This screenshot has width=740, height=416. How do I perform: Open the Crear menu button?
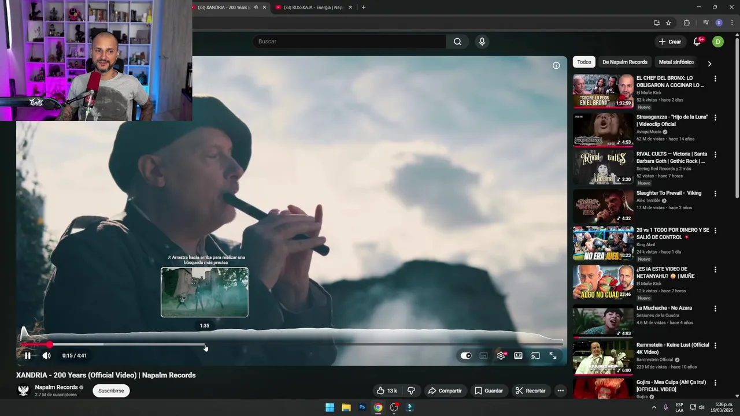click(670, 42)
